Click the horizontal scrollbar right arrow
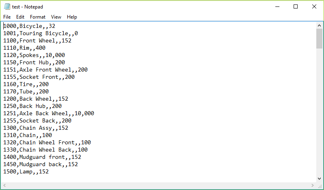This screenshot has height=190, width=324. [x=313, y=186]
